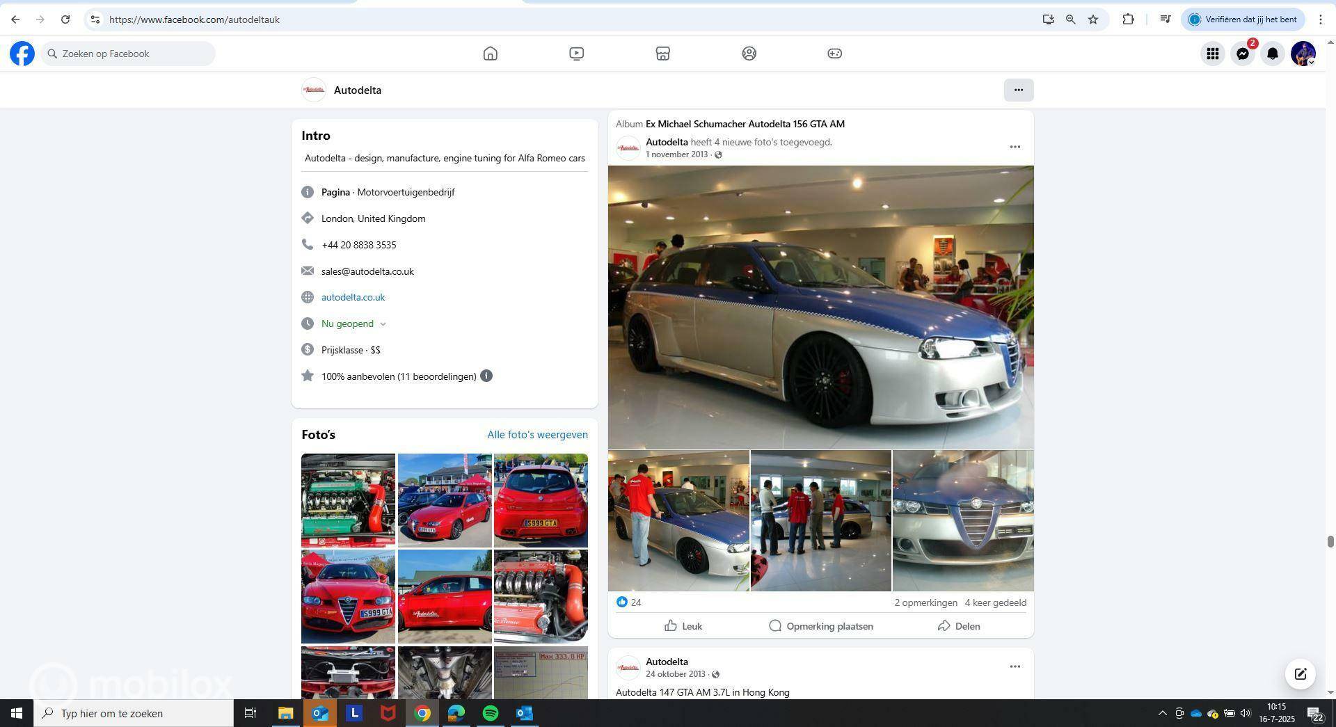This screenshot has height=727, width=1336.
Task: Bookmark this page with star icon
Action: tap(1093, 19)
